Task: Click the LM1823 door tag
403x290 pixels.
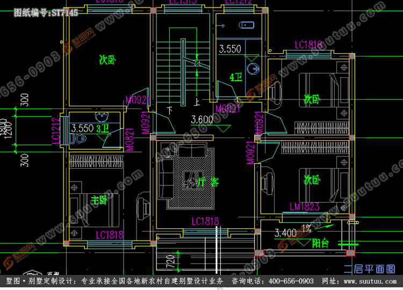Action: coord(305,207)
